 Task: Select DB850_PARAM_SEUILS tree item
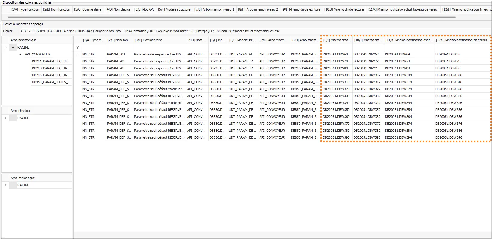pyautogui.click(x=51, y=82)
